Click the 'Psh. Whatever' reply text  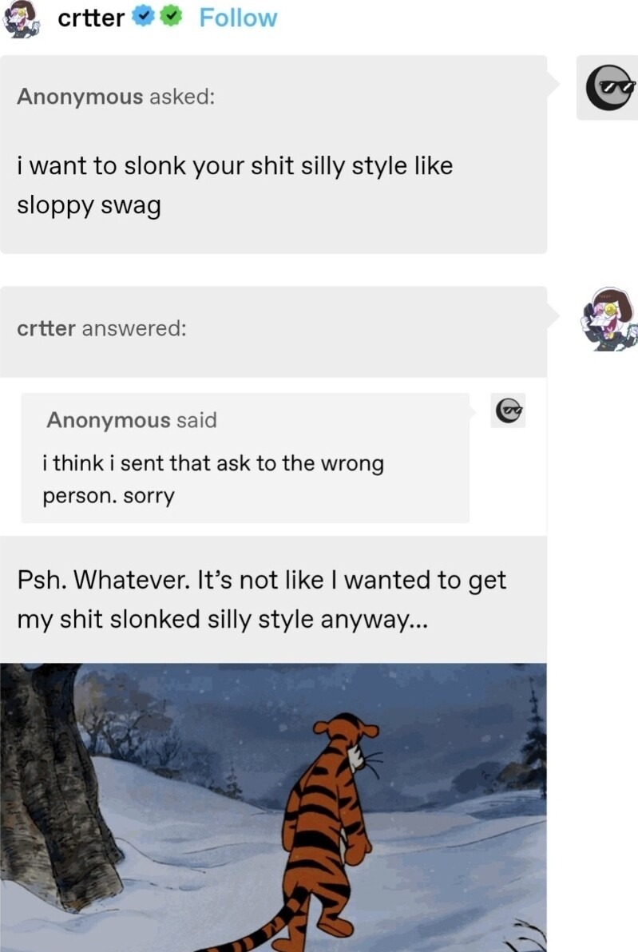tap(260, 598)
